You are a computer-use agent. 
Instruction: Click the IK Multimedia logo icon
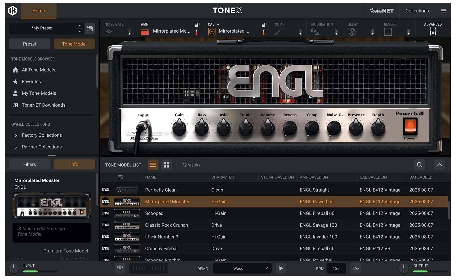coord(13,11)
